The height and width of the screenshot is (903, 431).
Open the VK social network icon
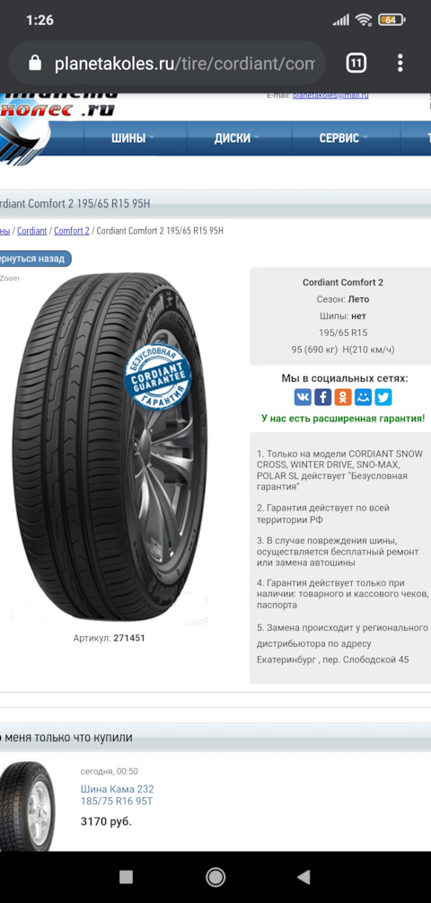[303, 397]
